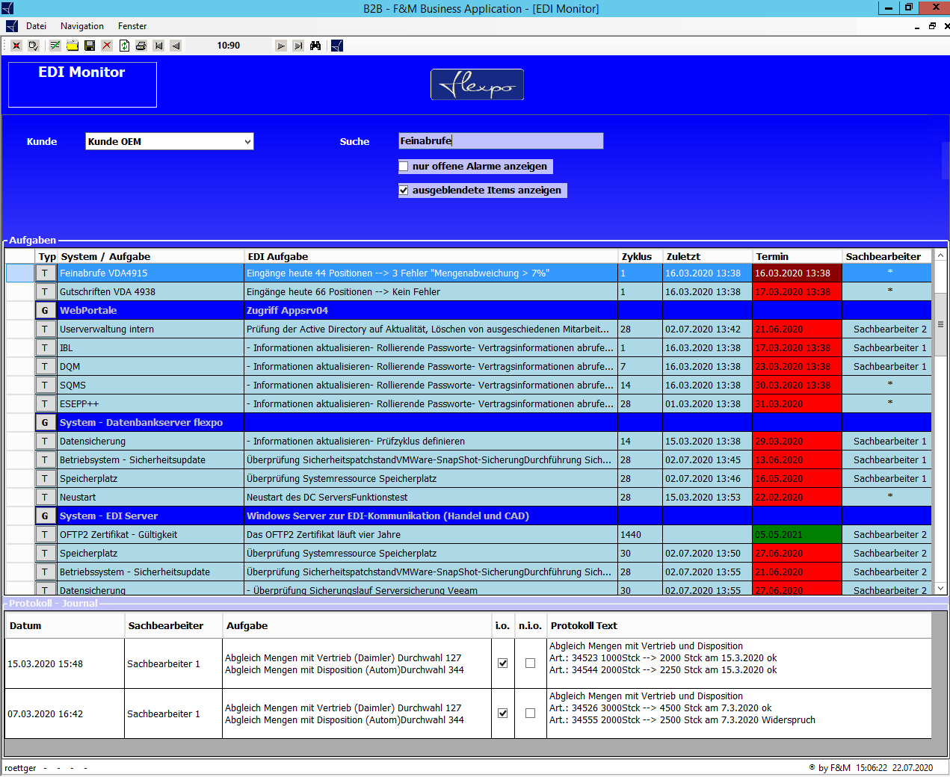This screenshot has width=950, height=777.
Task: Click T button of the IBL row
Action: (x=45, y=348)
